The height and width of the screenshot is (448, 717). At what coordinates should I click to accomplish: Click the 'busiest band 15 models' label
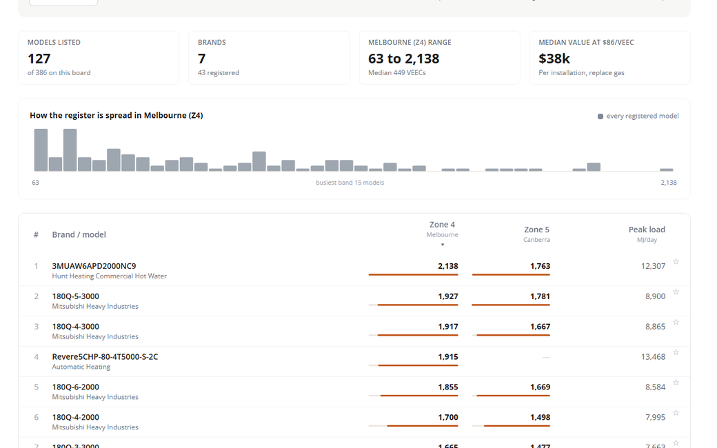click(x=350, y=183)
